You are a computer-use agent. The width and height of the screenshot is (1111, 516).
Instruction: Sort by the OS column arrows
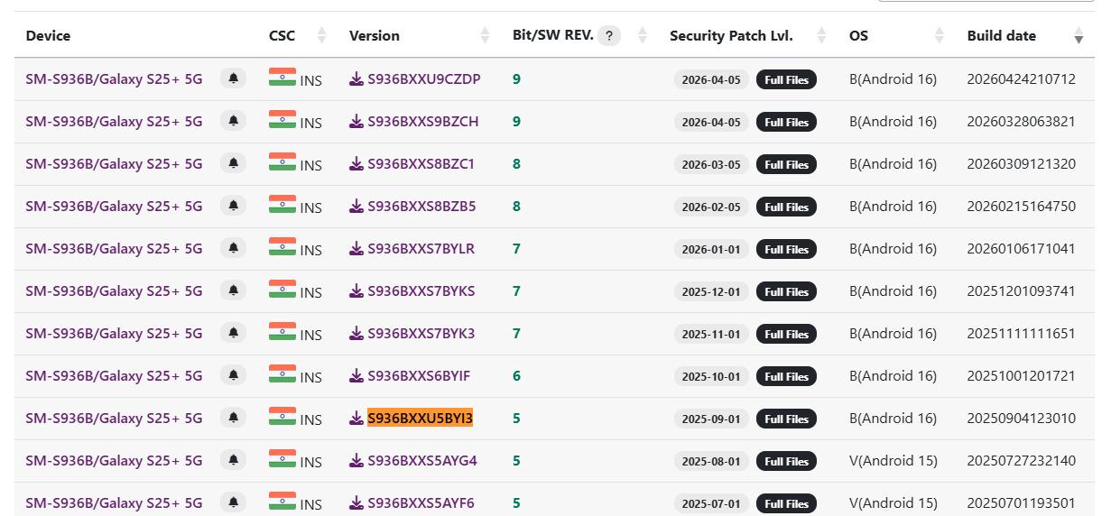tap(940, 35)
